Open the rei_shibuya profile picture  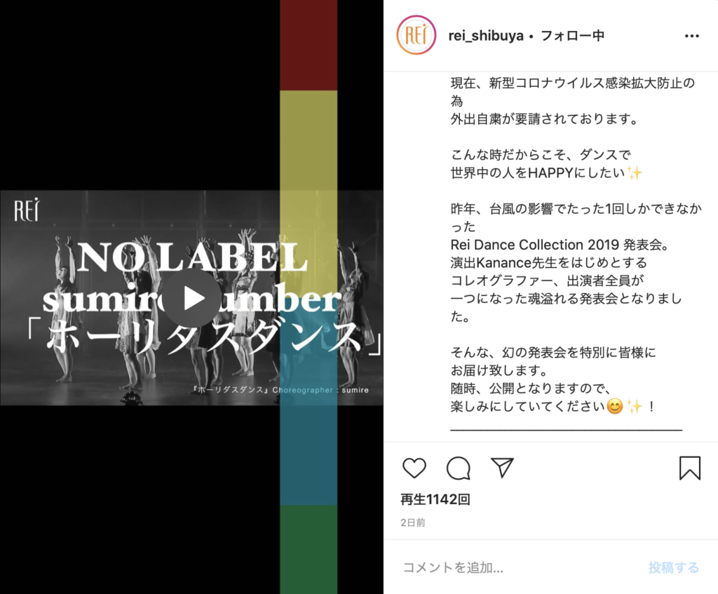point(416,35)
